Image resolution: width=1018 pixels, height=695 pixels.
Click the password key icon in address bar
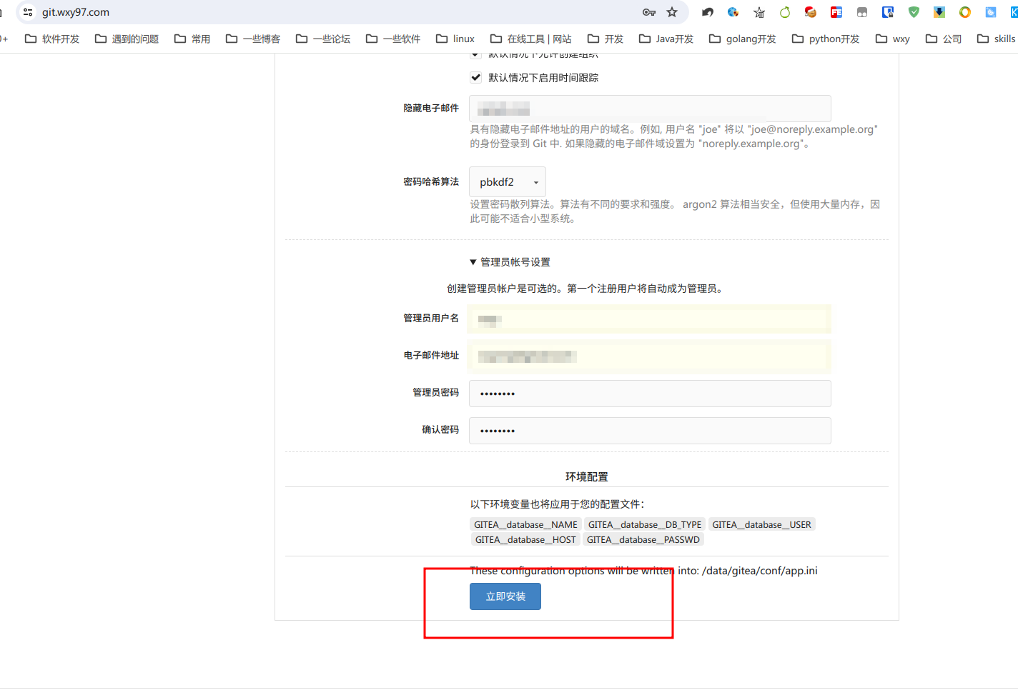648,12
